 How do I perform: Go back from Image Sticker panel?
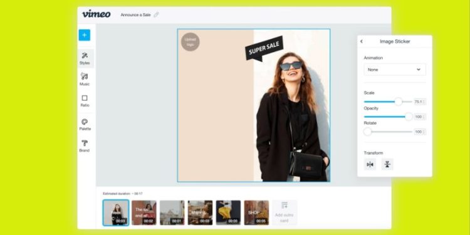(362, 41)
